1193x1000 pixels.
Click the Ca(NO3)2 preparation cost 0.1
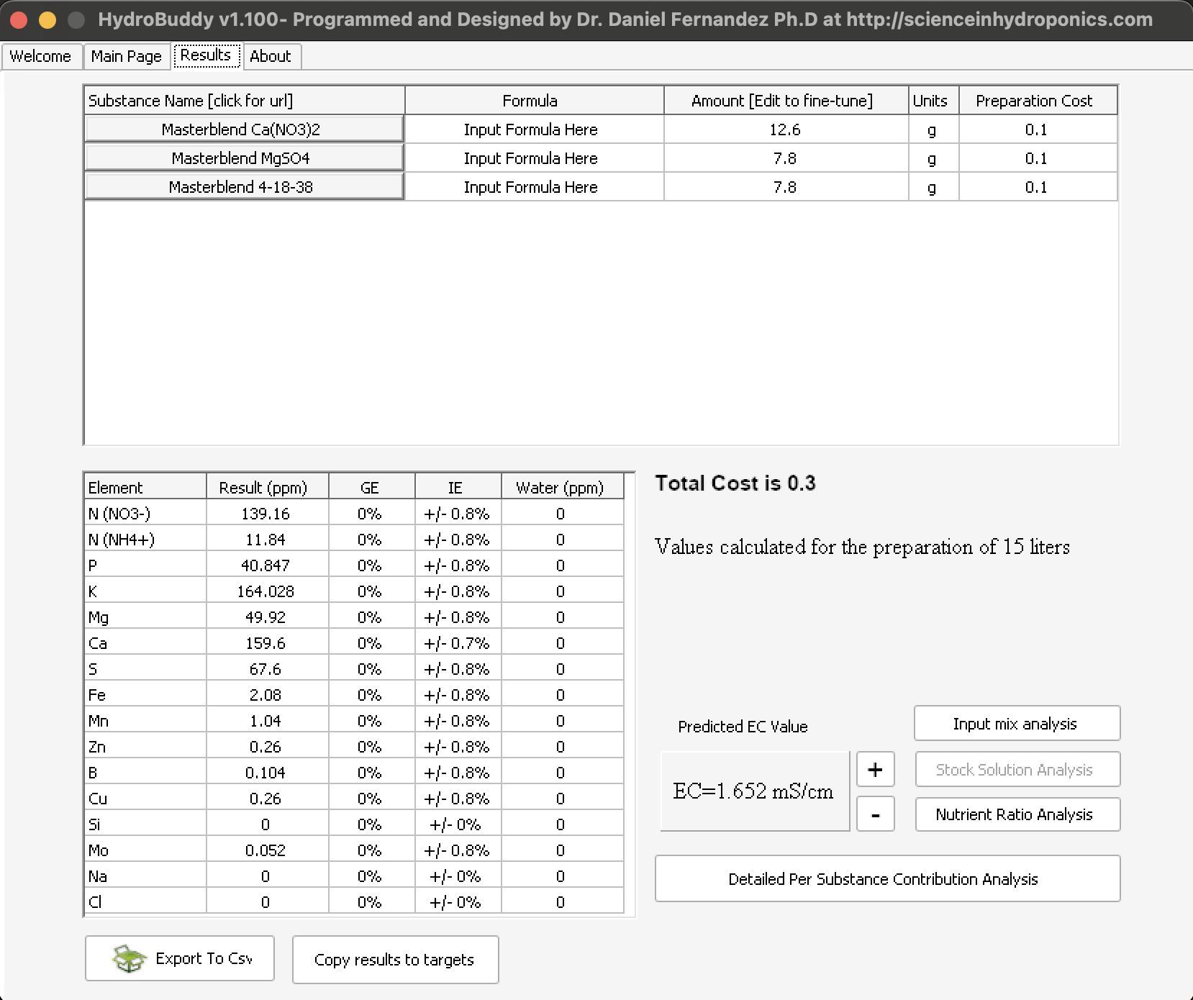(x=1038, y=129)
